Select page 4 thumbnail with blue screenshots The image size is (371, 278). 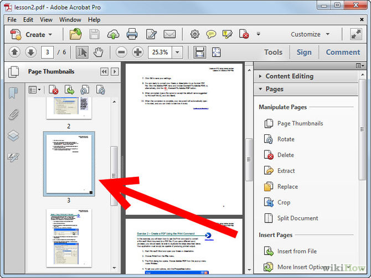[69, 238]
